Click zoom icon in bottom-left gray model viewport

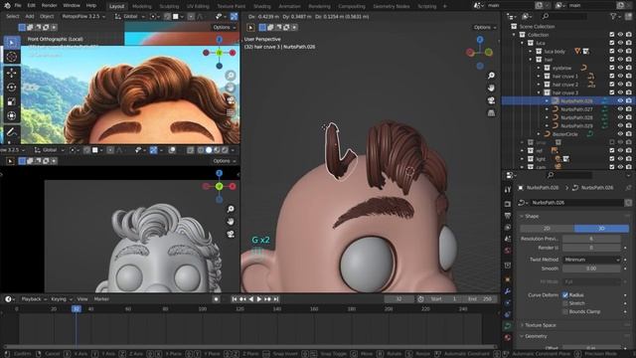click(231, 209)
